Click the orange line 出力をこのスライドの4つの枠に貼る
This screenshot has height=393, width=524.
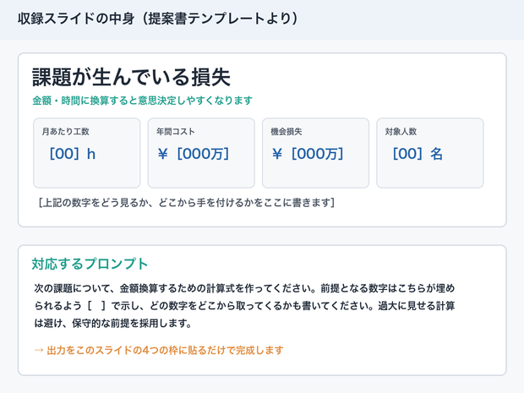coord(159,350)
